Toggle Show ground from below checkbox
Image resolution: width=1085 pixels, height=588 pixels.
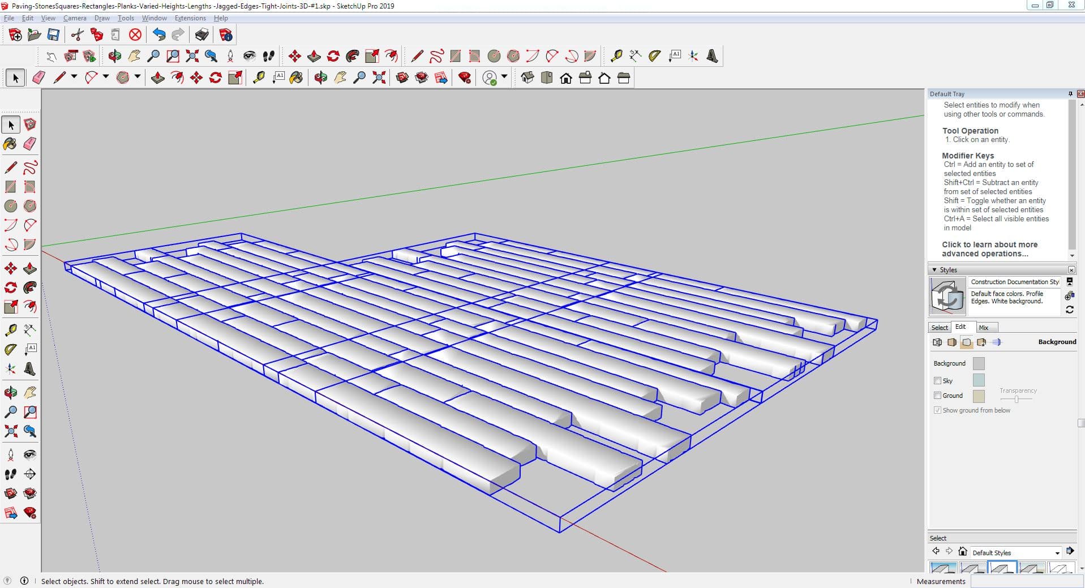pos(937,410)
